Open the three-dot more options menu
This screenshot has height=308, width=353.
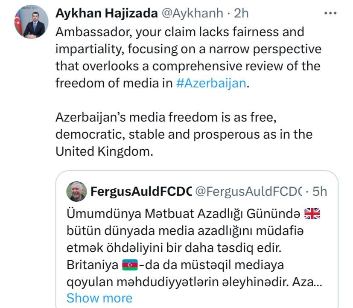pyautogui.click(x=330, y=13)
